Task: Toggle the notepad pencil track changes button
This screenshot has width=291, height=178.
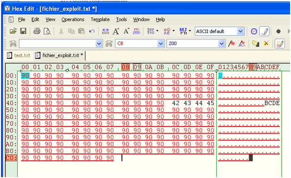Action: [280, 44]
